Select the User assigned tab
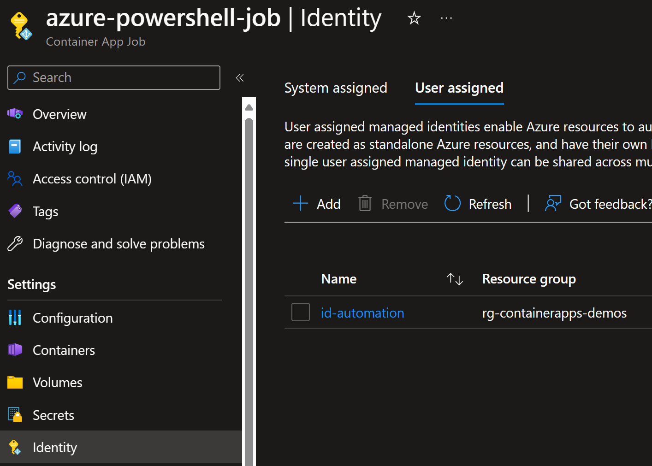This screenshot has width=652, height=466. point(459,88)
